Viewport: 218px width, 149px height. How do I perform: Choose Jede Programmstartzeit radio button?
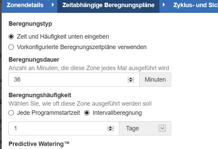tap(11, 113)
